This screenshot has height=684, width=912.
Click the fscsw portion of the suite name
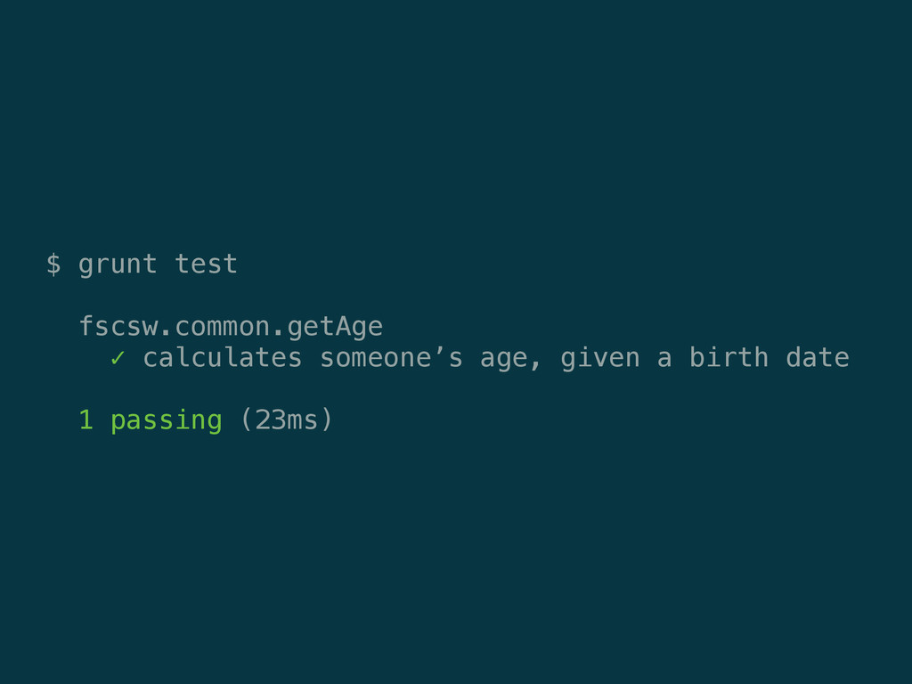tap(118, 326)
